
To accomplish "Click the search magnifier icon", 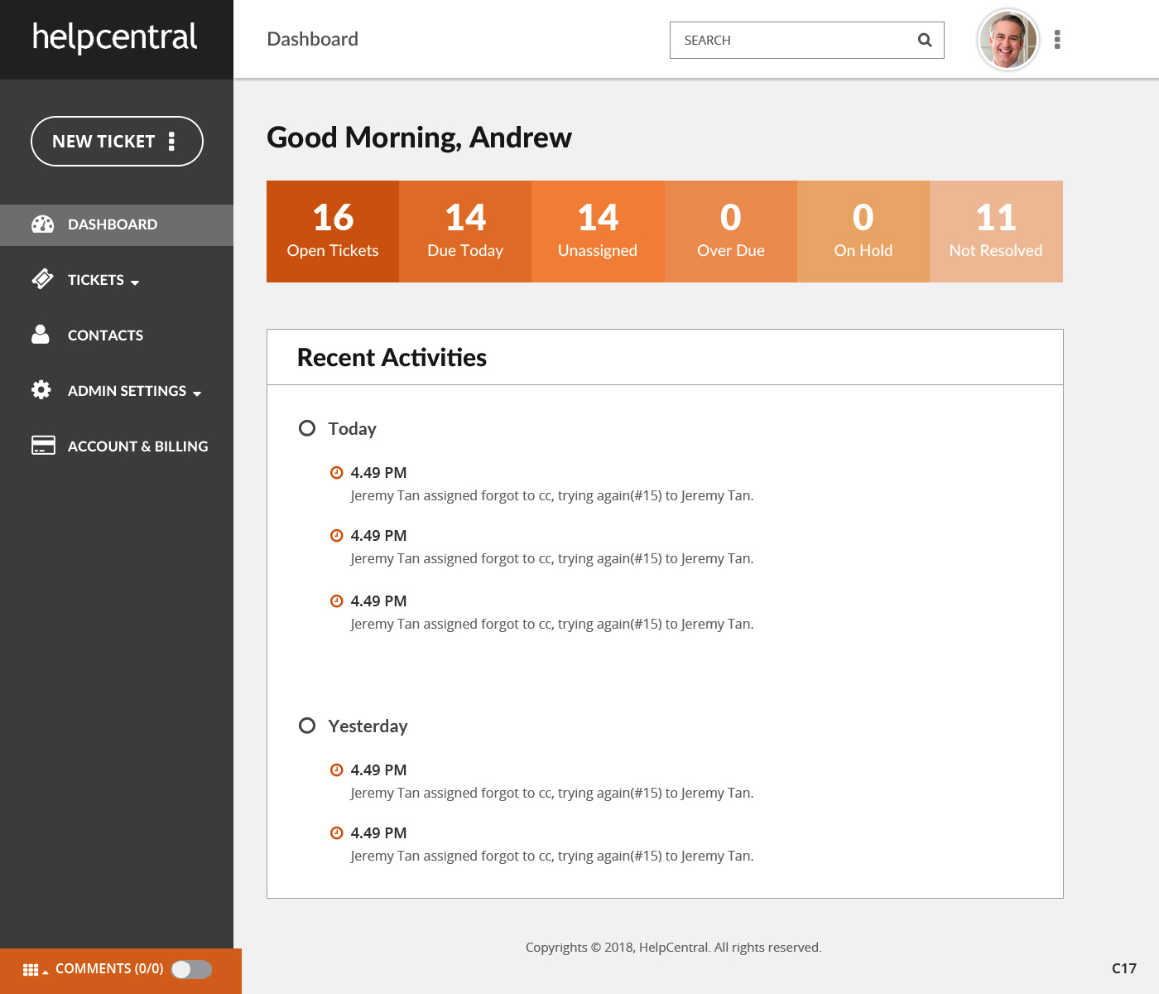I will click(x=925, y=40).
